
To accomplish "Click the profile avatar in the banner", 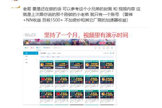I will (x=27, y=42).
